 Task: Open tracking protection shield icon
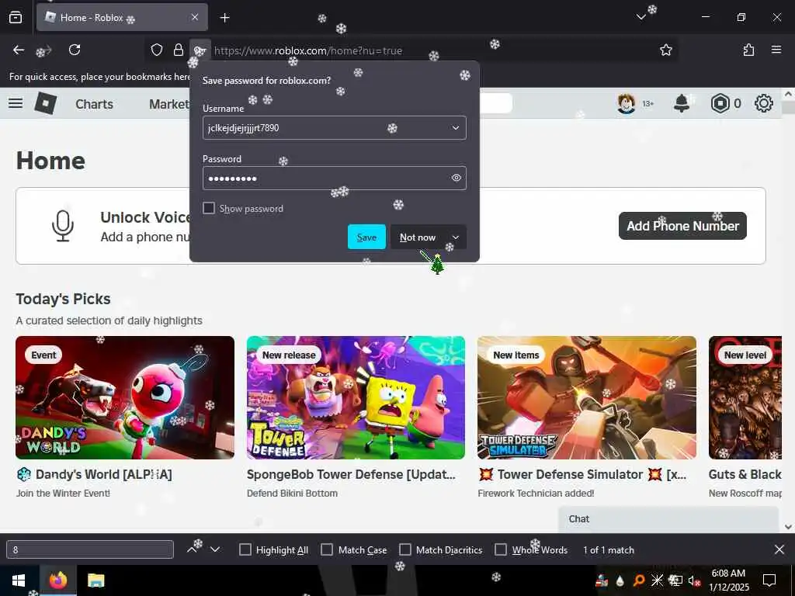click(x=157, y=50)
